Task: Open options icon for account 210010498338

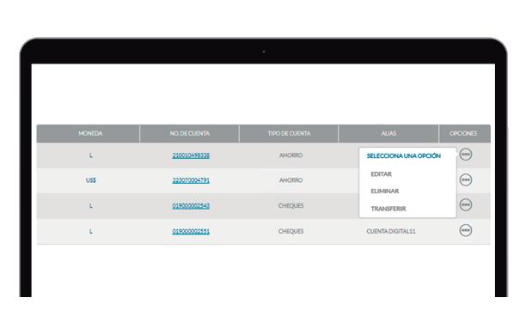Action: pos(465,155)
